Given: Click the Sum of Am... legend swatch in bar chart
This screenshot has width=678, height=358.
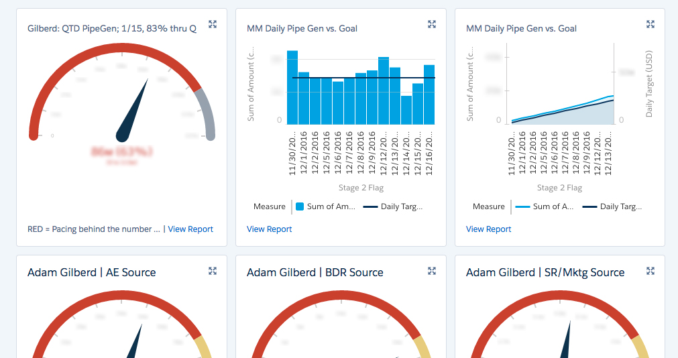Looking at the screenshot, I should tap(300, 206).
